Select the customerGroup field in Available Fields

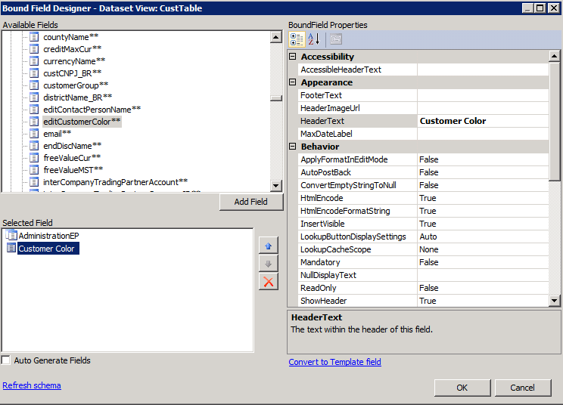pos(71,85)
